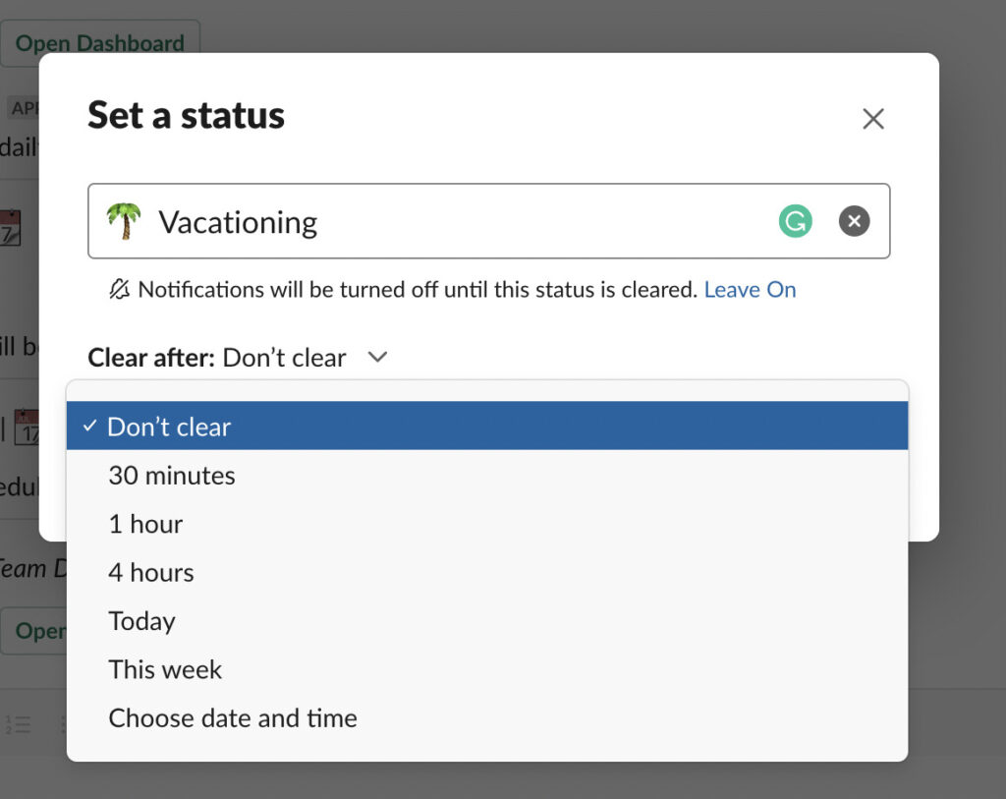The width and height of the screenshot is (1006, 799).
Task: Choose the 30 minutes clear option
Action: [x=172, y=475]
